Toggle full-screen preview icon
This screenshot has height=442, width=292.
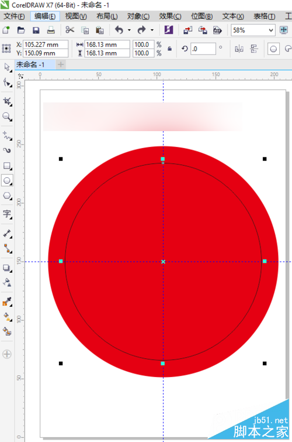coord(284,30)
